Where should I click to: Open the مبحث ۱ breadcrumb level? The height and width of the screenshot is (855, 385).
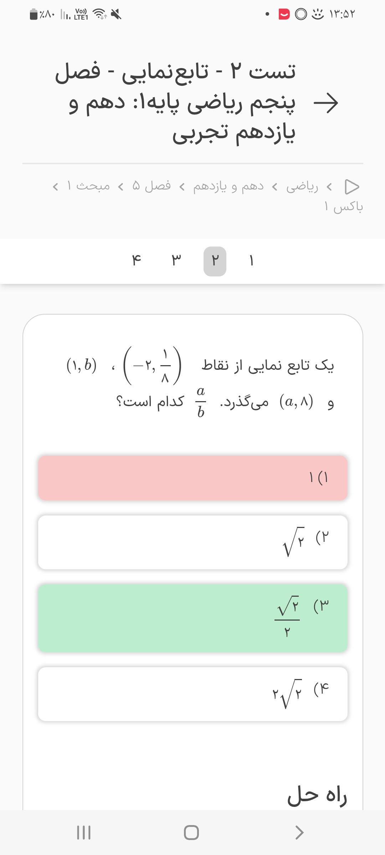point(89,186)
